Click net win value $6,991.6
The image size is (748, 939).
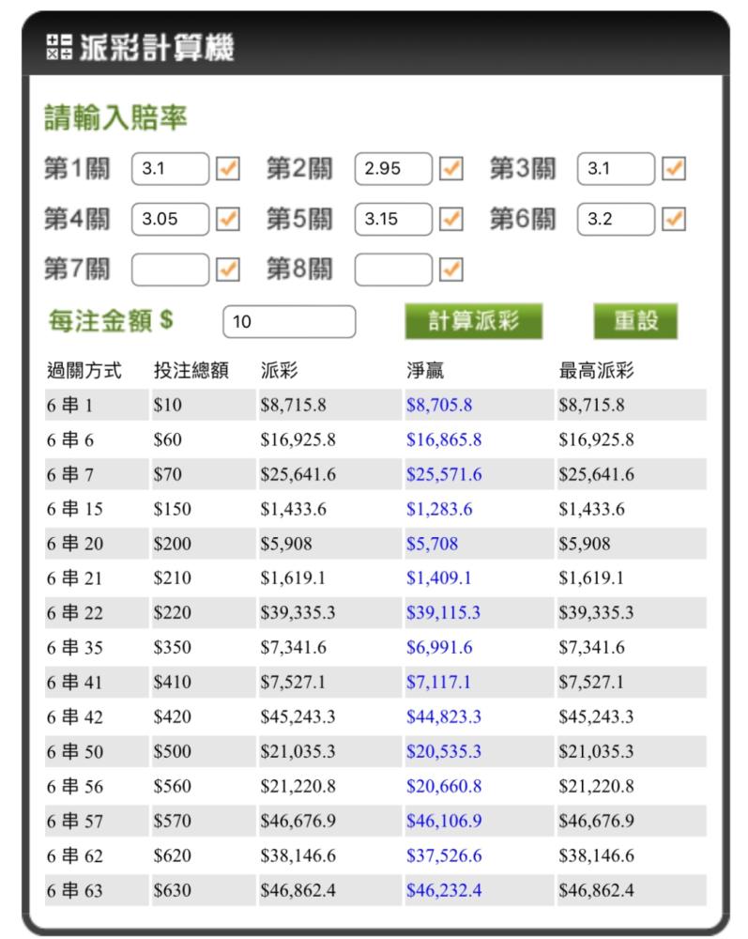click(x=439, y=647)
